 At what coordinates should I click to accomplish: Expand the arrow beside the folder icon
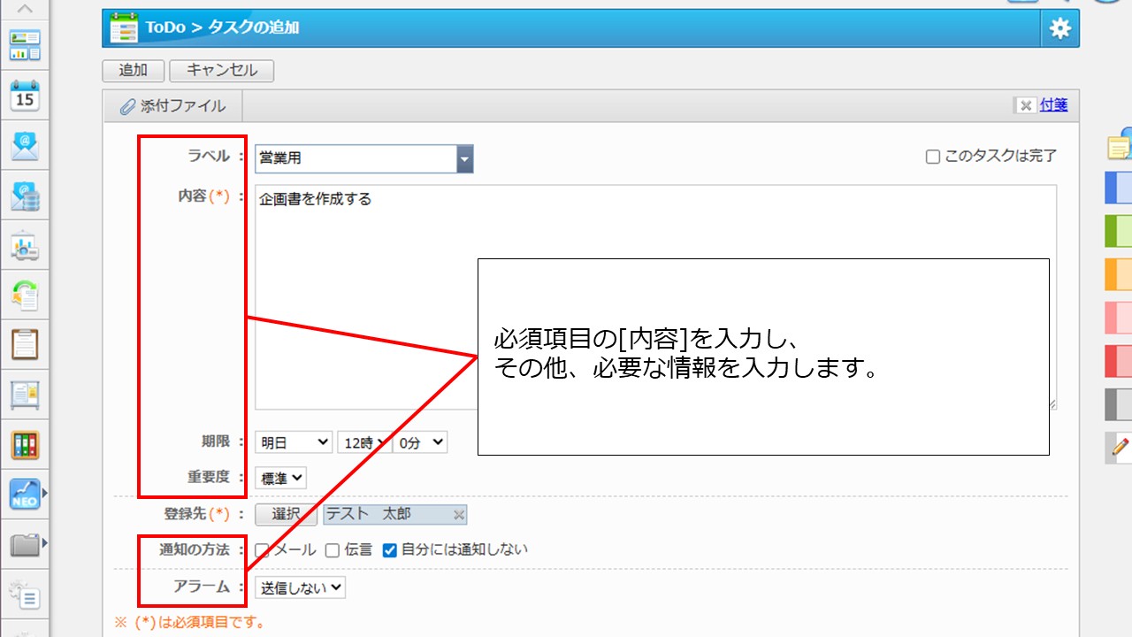[x=44, y=542]
